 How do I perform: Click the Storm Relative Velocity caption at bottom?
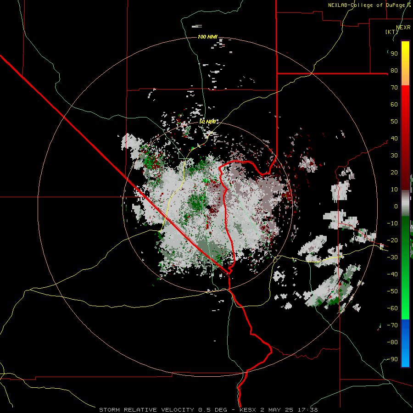tap(208, 410)
